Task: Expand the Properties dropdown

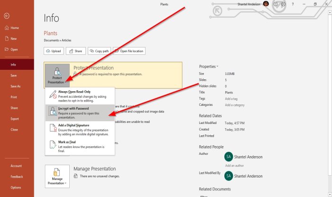Action: click(209, 66)
